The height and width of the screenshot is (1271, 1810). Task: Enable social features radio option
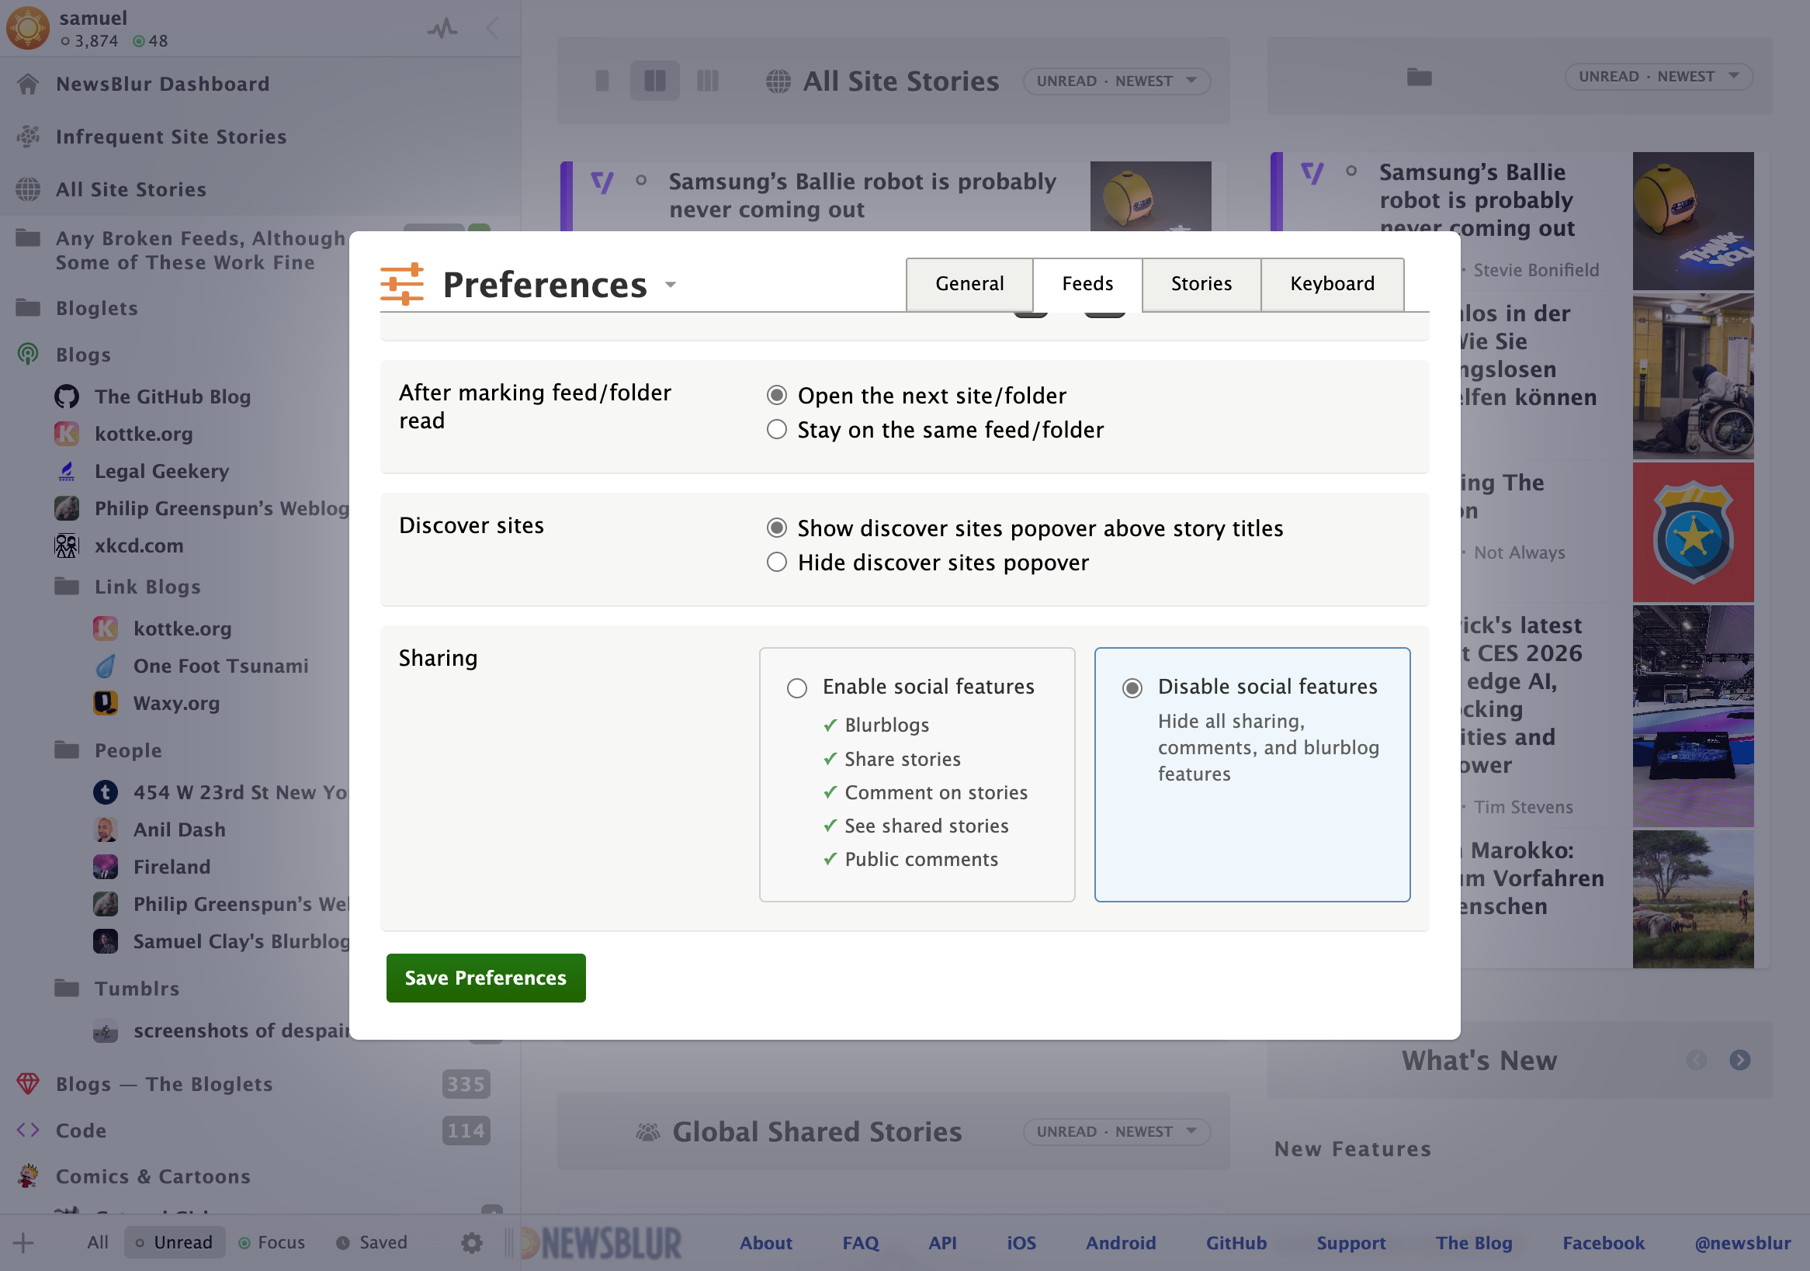796,688
